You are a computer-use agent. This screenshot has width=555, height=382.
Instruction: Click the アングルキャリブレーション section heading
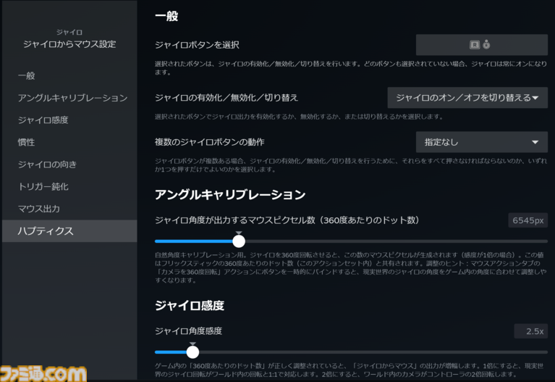[230, 194]
